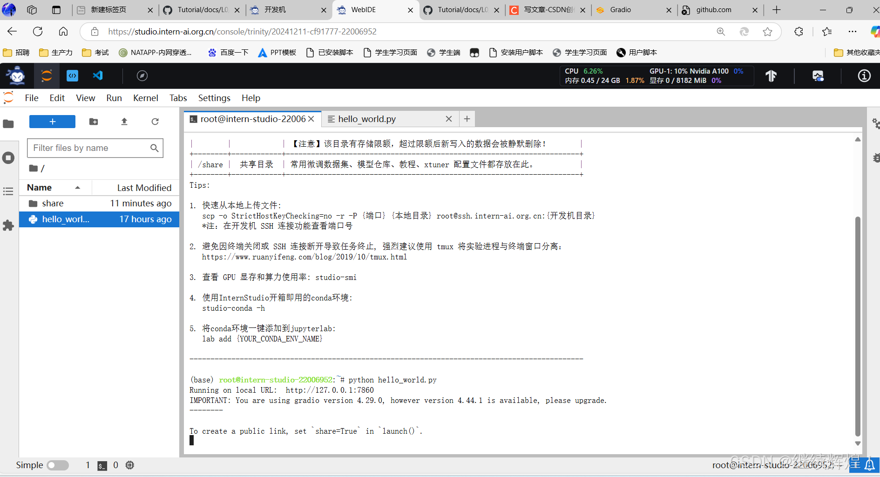Launch VS Code from the top dark toolbar
This screenshot has width=880, height=477.
pos(97,75)
